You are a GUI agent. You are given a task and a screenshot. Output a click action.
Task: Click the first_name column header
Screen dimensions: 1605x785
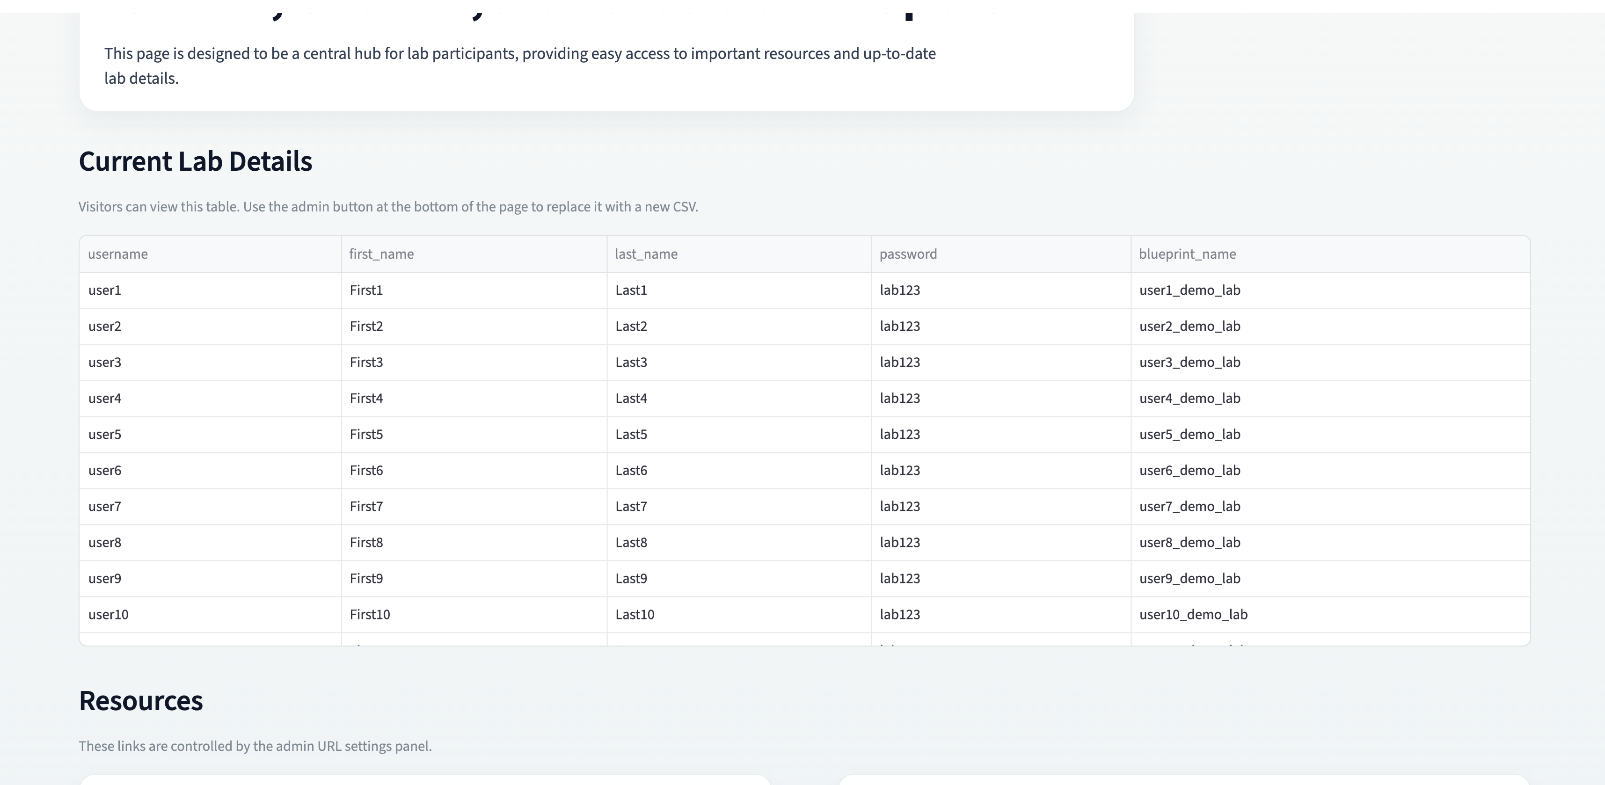coord(474,254)
